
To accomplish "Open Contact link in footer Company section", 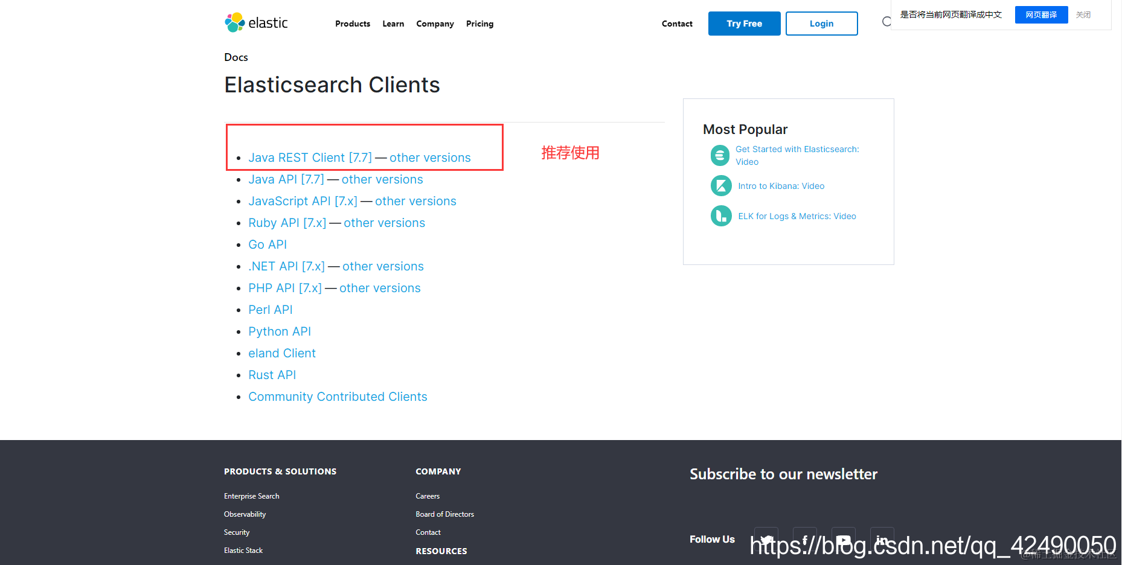I will pos(428,532).
